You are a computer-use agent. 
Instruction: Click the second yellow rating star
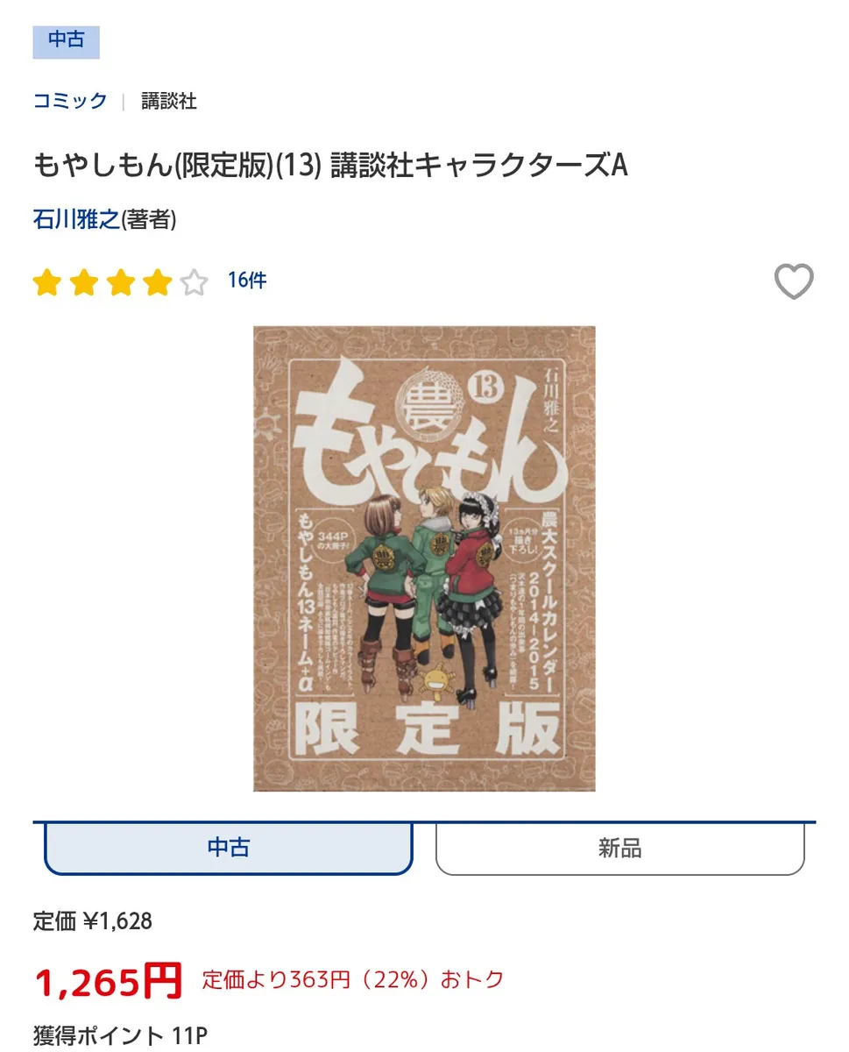tap(83, 282)
